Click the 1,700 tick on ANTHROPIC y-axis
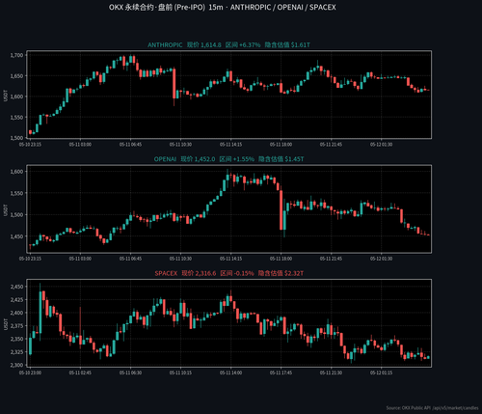This screenshot has width=482, height=414. [16, 55]
